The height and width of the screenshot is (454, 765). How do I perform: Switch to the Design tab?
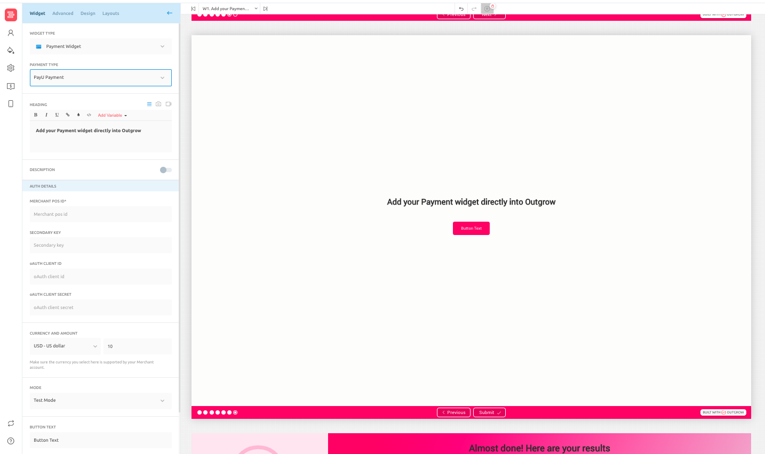[88, 13]
